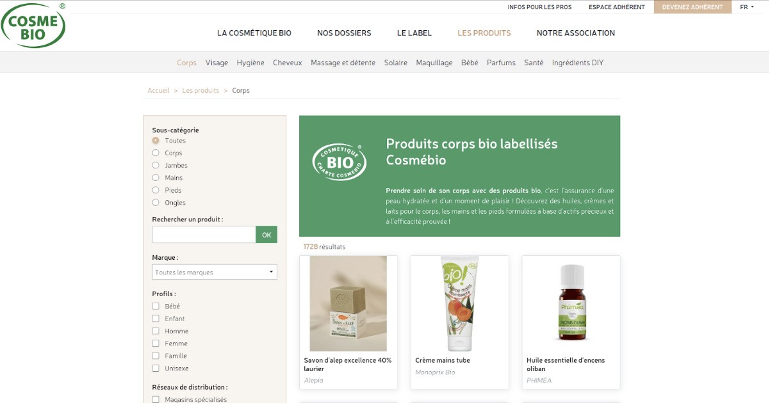
Task: Switch to the Visage category tab
Action: click(x=217, y=63)
